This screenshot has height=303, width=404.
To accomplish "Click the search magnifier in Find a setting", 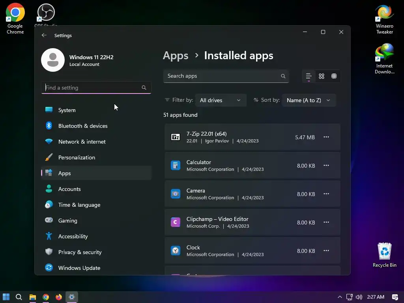I will coord(144,88).
